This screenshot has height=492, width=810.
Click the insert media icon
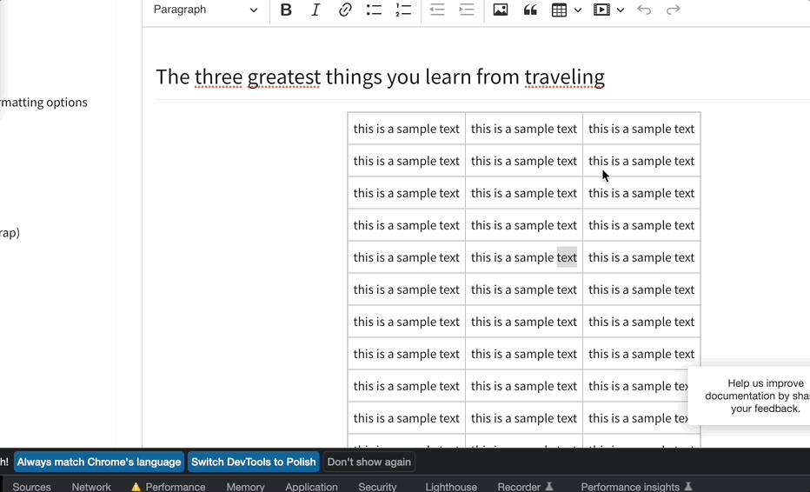click(601, 10)
